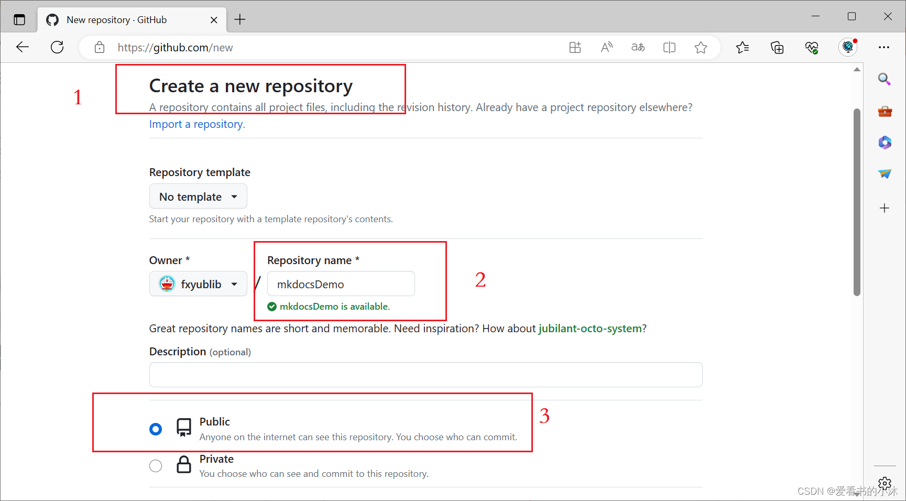Screen dimensions: 906x501
Task: Open the paper plane sidebar icon
Action: [x=885, y=174]
